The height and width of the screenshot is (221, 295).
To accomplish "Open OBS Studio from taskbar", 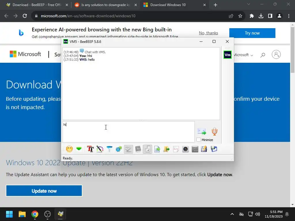I will coord(48,214).
